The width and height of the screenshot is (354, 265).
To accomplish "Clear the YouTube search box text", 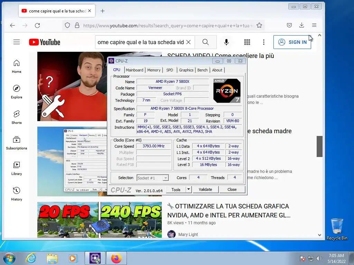I will point(188,42).
